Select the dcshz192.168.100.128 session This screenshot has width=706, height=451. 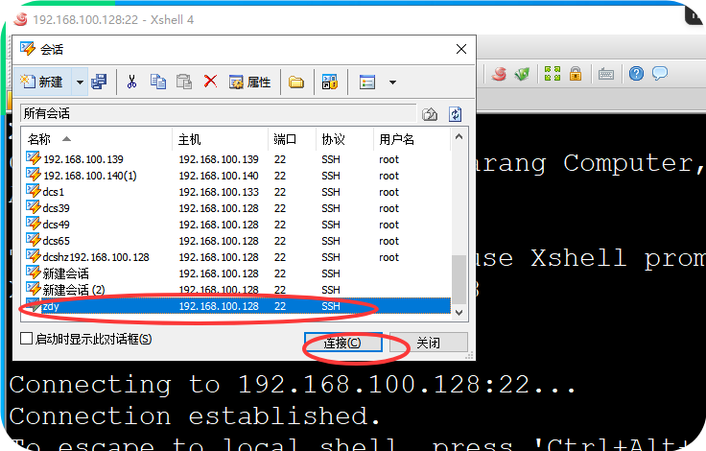click(236, 257)
